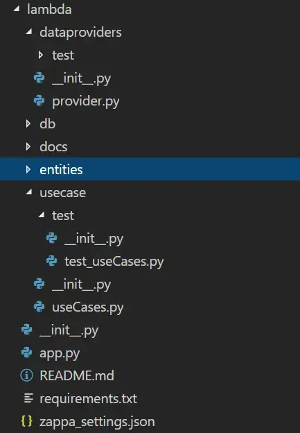Collapse the dataproviders folder arrow
300x433 pixels.
[x=29, y=32]
